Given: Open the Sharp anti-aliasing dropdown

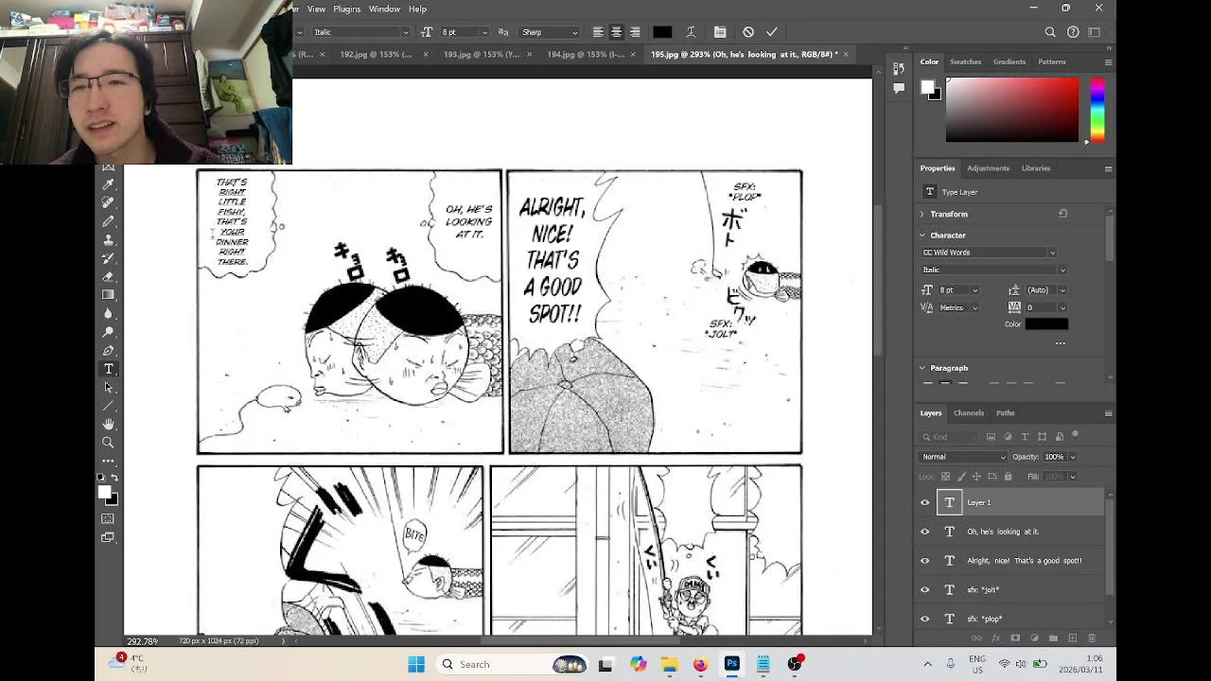Looking at the screenshot, I should point(550,32).
